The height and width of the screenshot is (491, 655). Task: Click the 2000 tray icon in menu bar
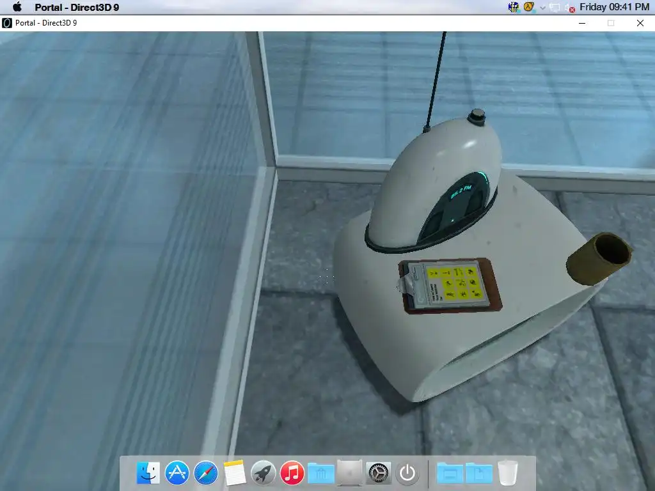514,7
